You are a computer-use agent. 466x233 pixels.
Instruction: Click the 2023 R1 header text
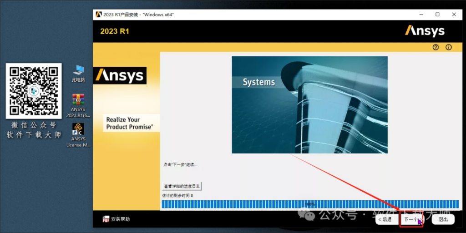115,31
